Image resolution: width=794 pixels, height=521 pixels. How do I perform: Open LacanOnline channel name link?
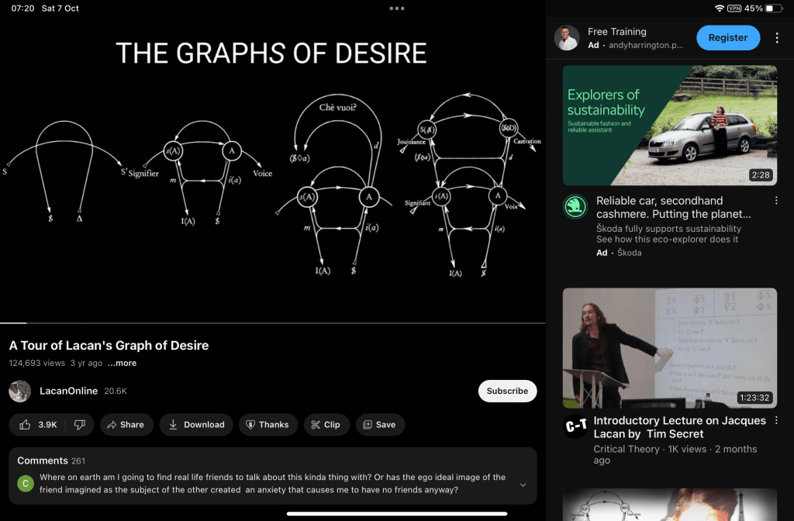click(68, 391)
